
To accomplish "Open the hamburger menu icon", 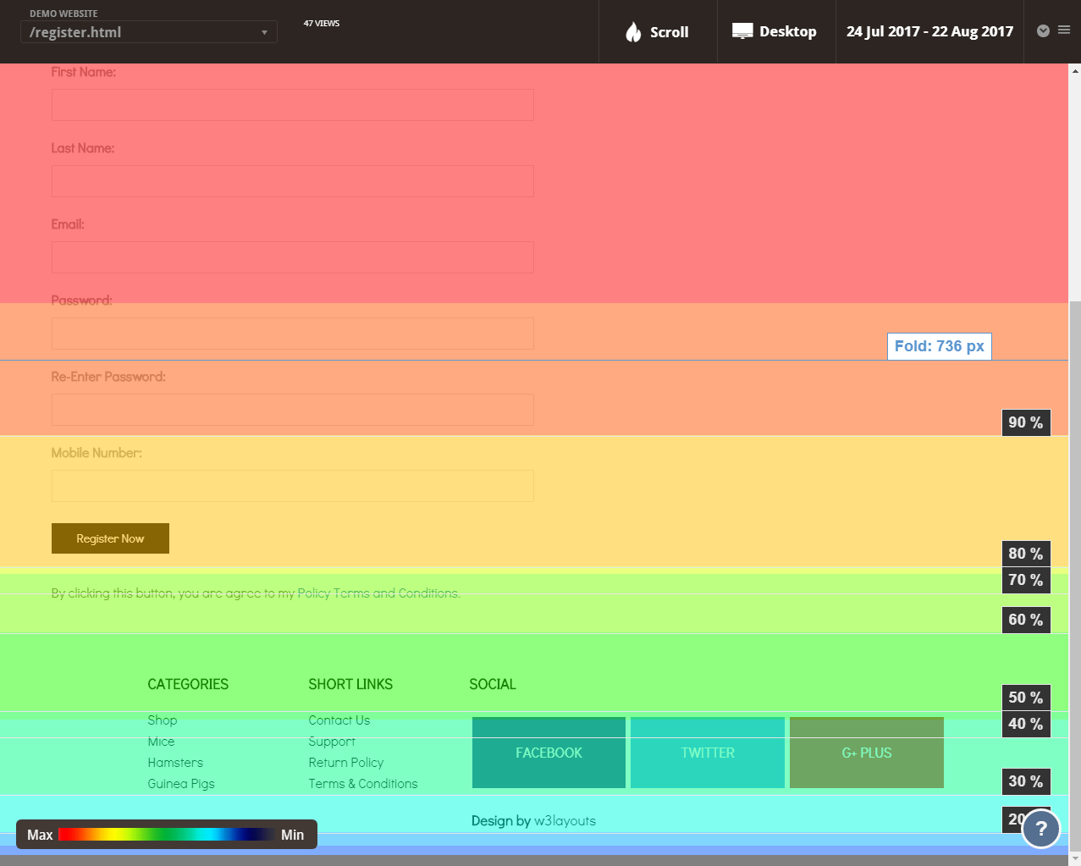I will [1064, 30].
